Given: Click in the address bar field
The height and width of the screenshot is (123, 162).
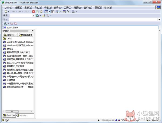Looking at the screenshot, I should (83, 20).
